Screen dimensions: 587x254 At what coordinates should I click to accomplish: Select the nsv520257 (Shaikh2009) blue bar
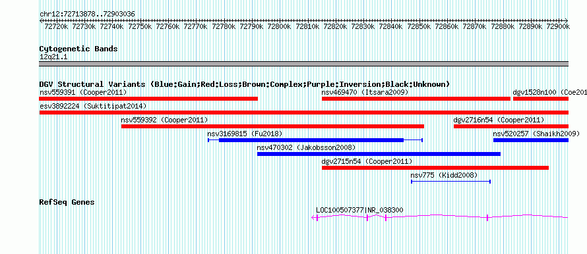[x=531, y=140]
